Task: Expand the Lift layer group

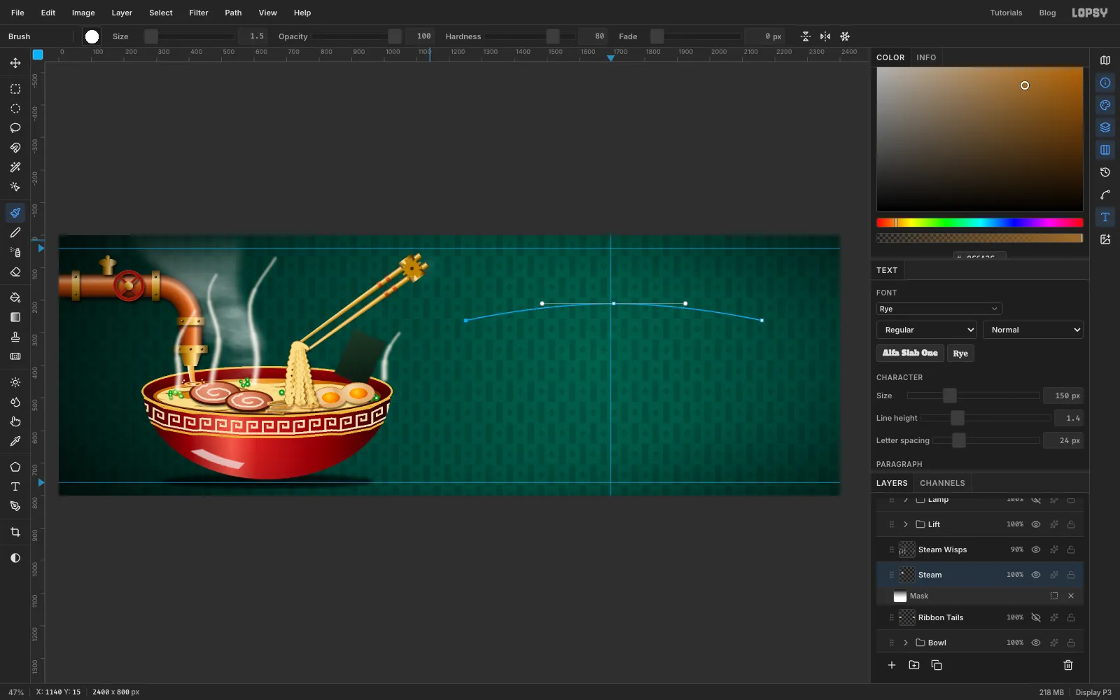Action: click(906, 524)
